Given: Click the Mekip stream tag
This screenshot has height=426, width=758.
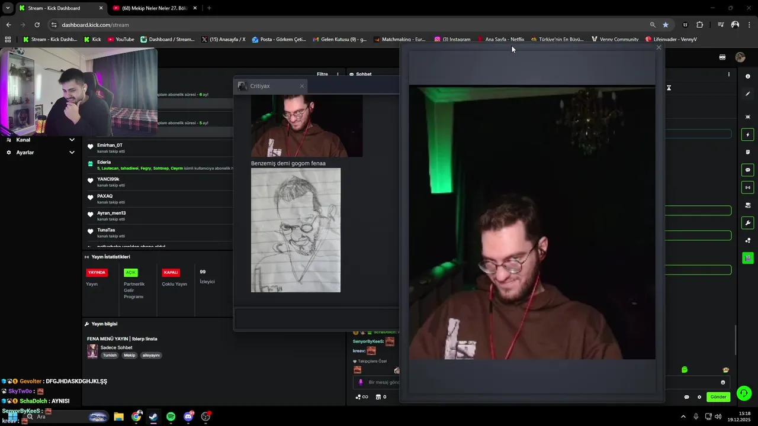Looking at the screenshot, I should point(130,356).
